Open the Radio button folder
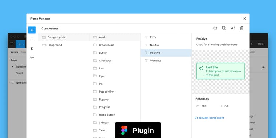Viewport: 276px width, 138px height. coord(115,115)
